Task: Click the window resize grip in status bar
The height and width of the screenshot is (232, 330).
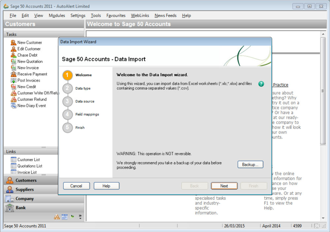Action: (324, 226)
